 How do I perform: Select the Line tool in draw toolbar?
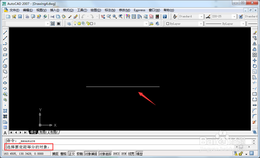5,33
